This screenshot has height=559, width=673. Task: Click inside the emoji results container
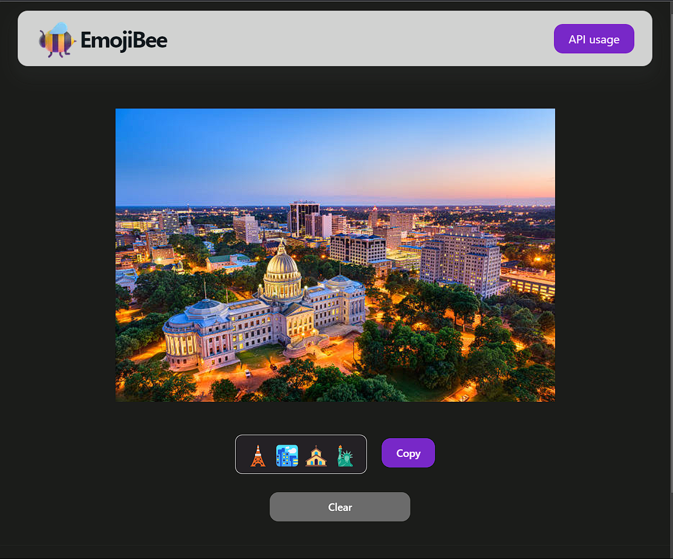click(x=301, y=454)
